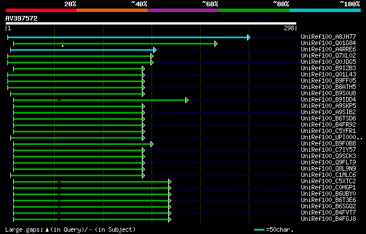Open the UniRef100_B9I2B3 hit label
This screenshot has width=366, height=234.
(x=328, y=68)
